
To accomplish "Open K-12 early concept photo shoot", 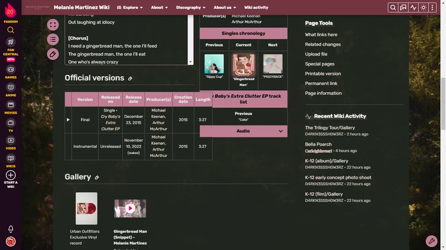I will coord(338,177).
